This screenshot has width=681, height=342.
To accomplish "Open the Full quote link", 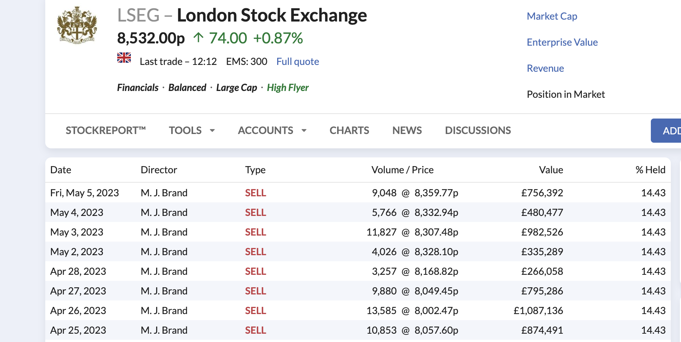I will 298,62.
